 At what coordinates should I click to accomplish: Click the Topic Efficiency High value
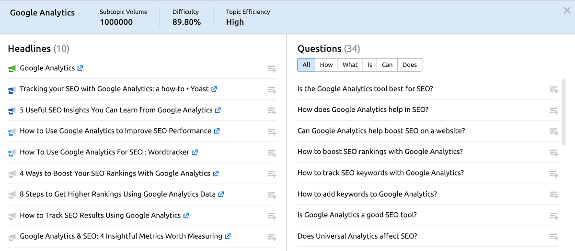tap(235, 22)
